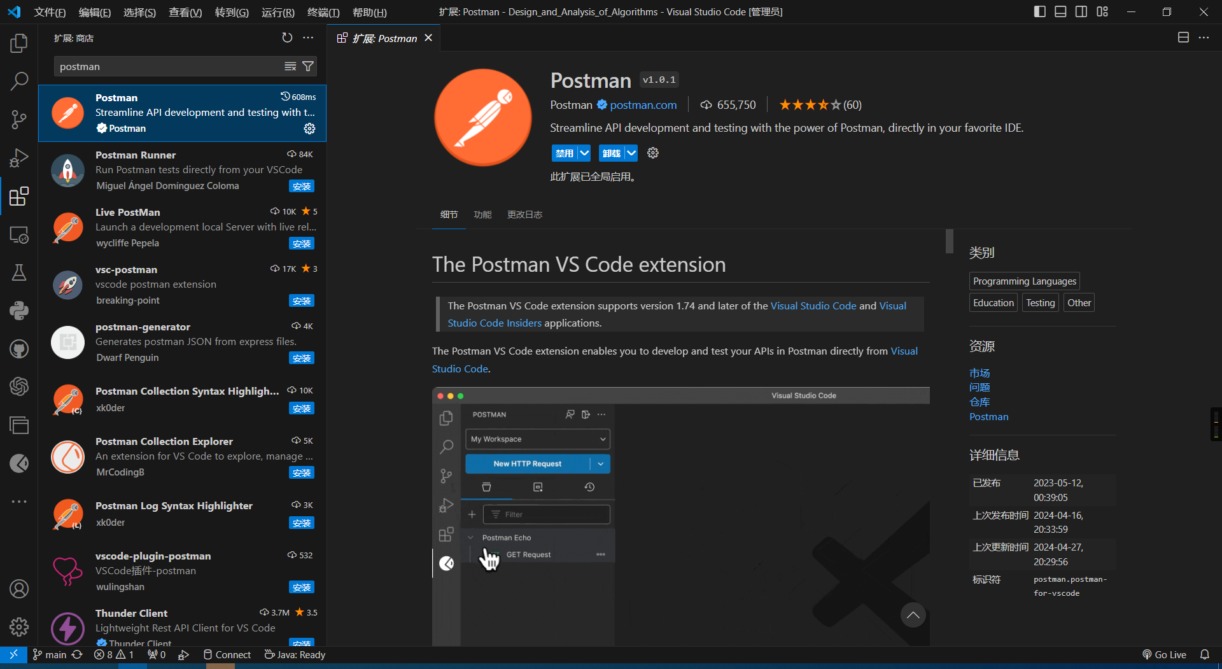Open the Explorer view in activity bar
The image size is (1222, 669).
pyautogui.click(x=19, y=43)
